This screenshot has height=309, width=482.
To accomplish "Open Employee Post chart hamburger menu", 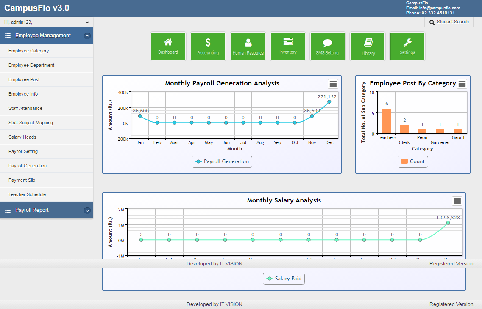I will 462,84.
